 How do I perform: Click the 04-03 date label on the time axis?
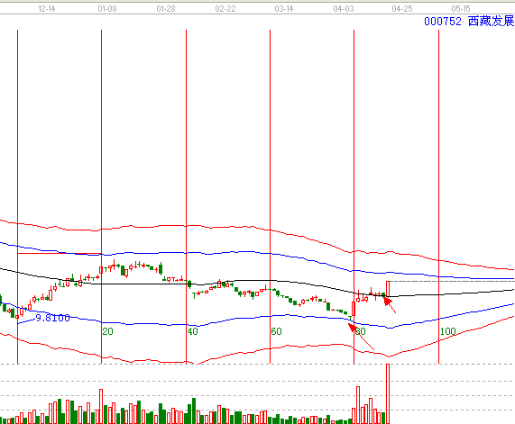(x=344, y=9)
